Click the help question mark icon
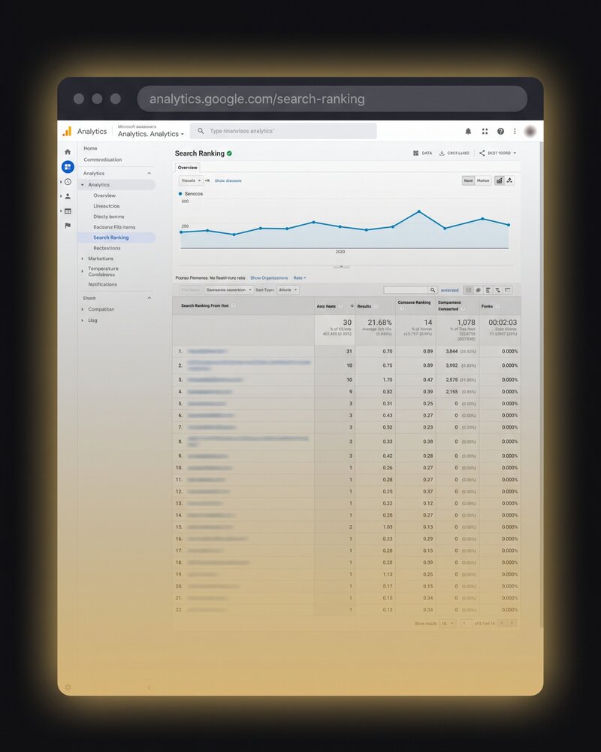The image size is (601, 752). (500, 131)
